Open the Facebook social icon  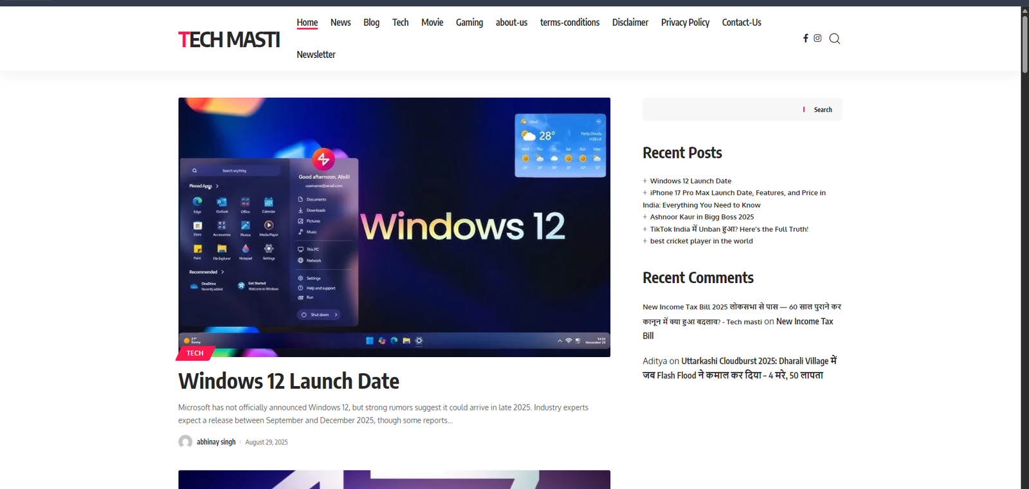pos(805,39)
